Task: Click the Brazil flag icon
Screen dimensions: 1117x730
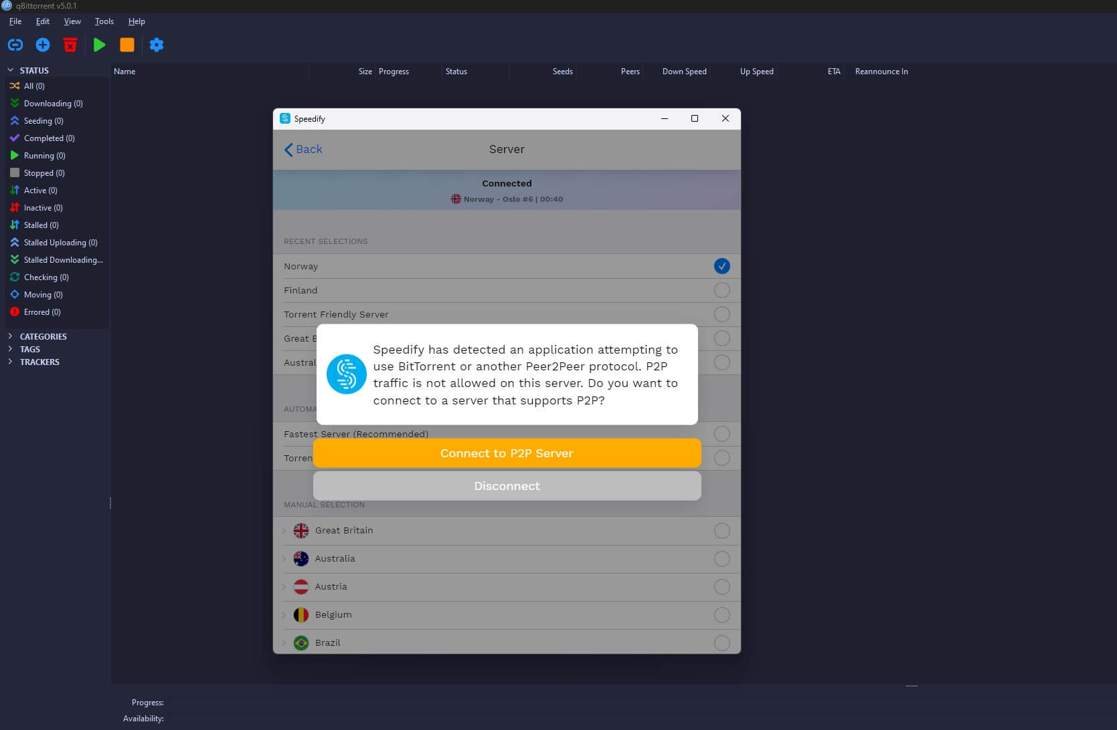Action: pos(301,643)
